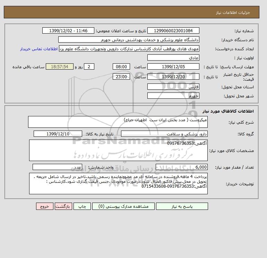Click the request creator name field
Screen dimensions: 267x258
(x=129, y=48)
